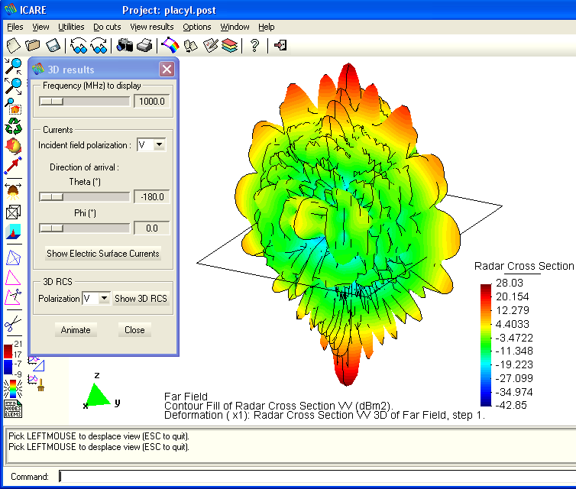This screenshot has height=489, width=576.
Task: Open the Window menu
Action: click(x=235, y=27)
